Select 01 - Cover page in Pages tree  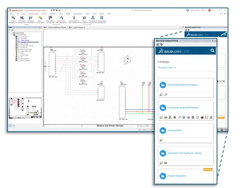coord(22,37)
